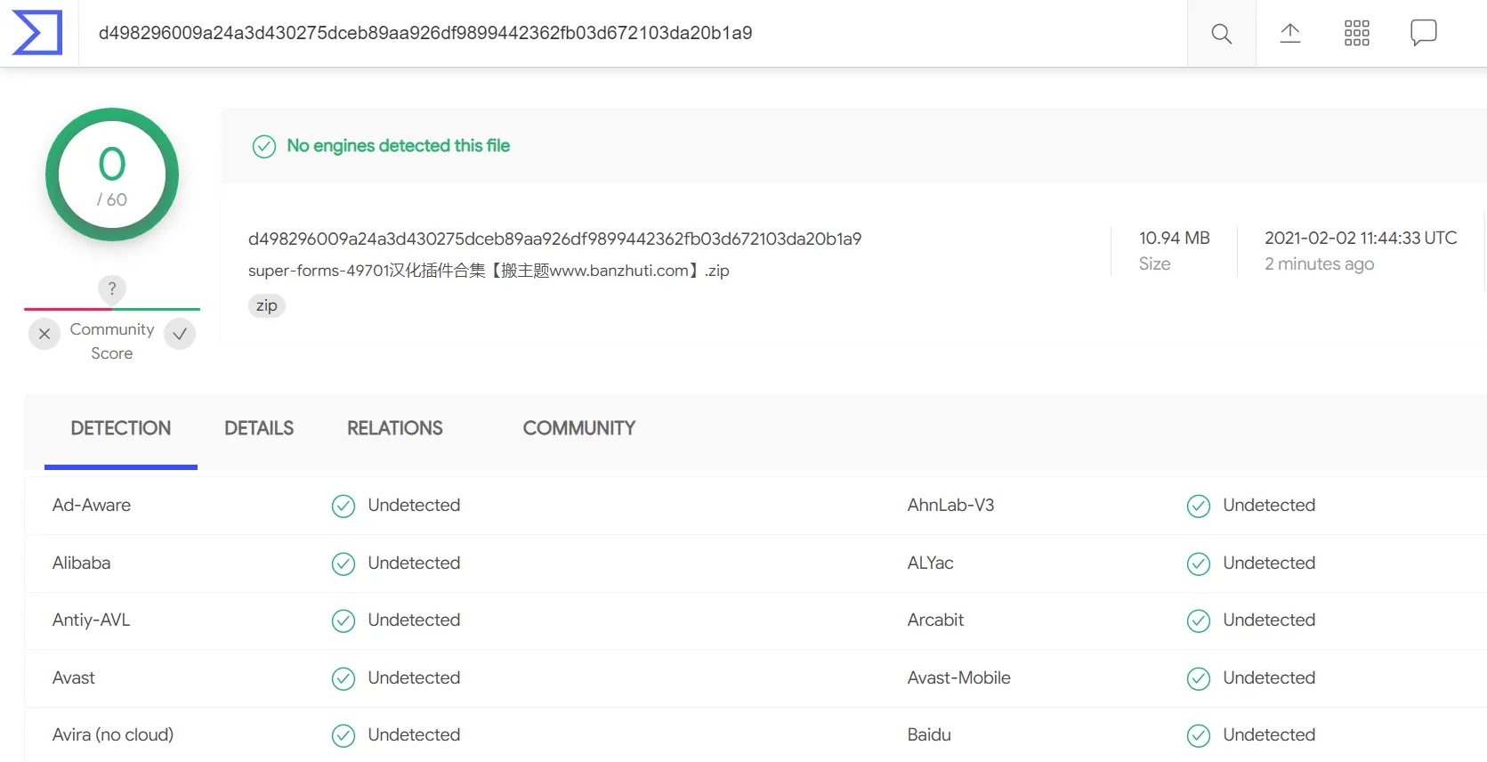
Task: Click 'No engines detected this file' message
Action: click(399, 146)
